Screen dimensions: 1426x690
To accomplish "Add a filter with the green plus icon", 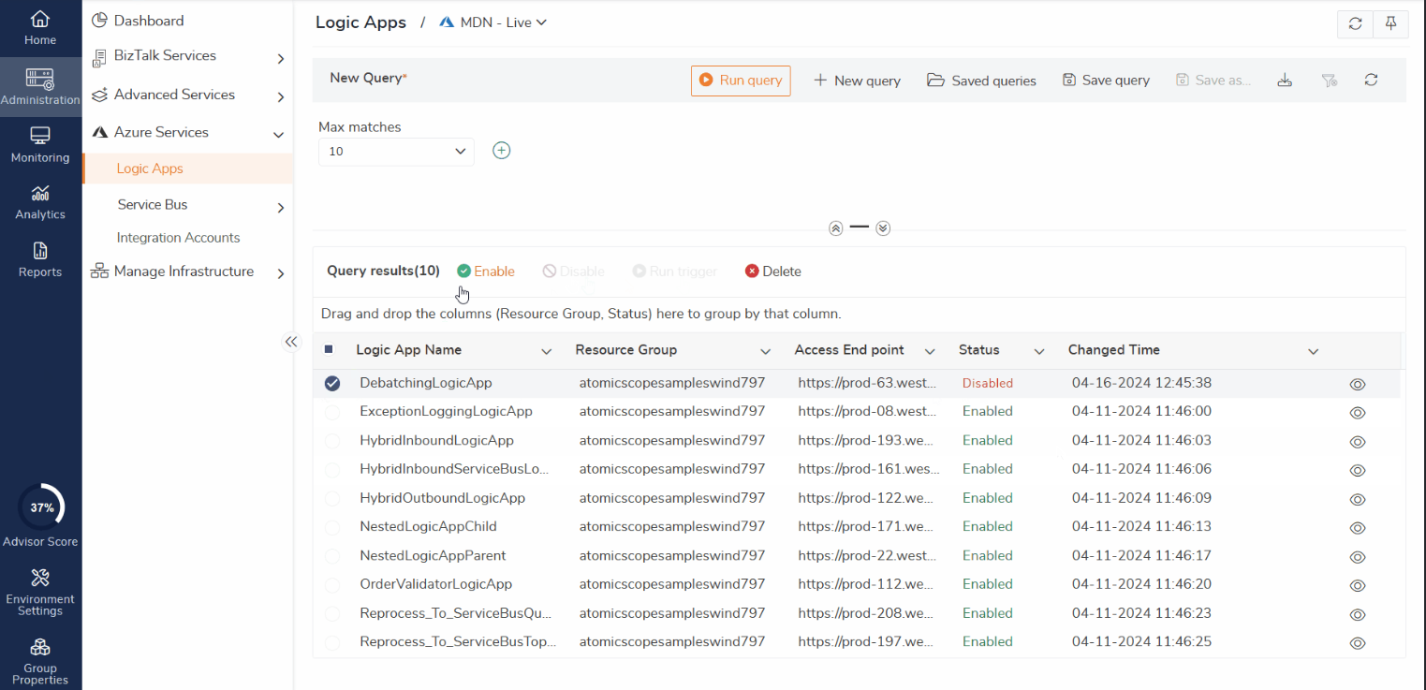I will click(x=502, y=151).
